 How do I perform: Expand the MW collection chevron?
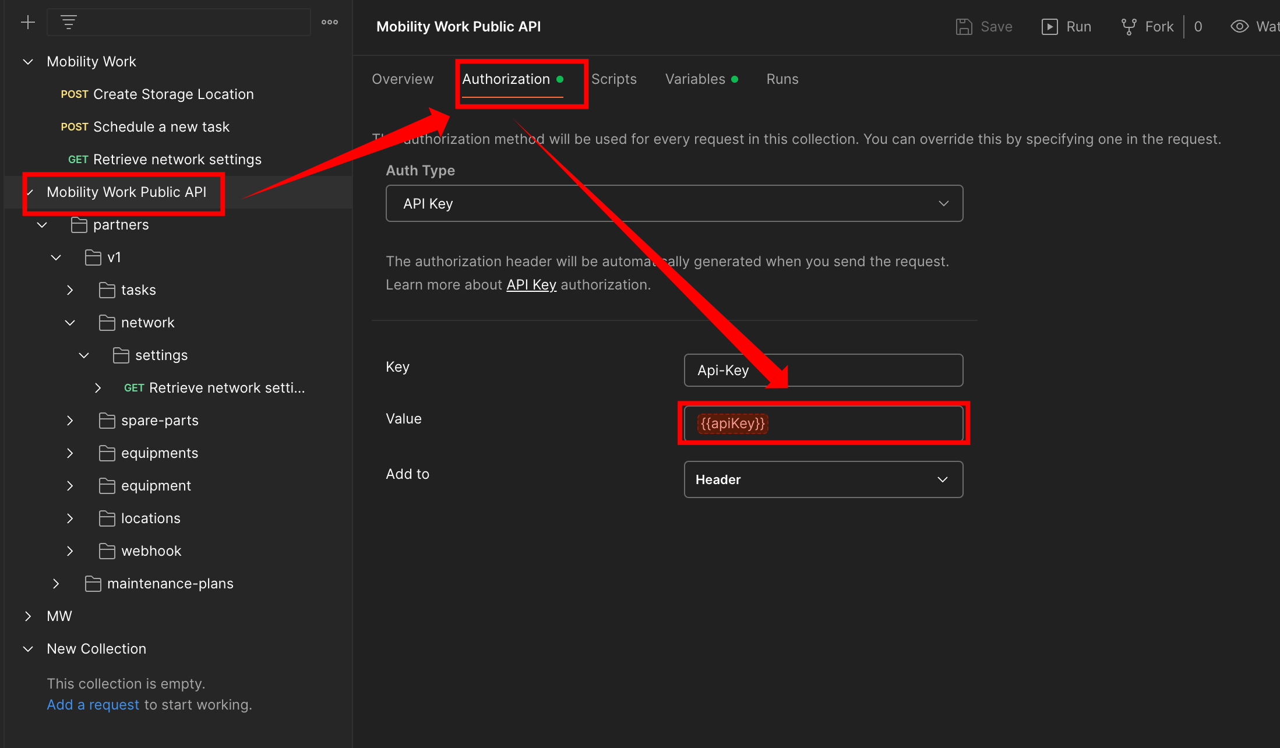tap(28, 616)
